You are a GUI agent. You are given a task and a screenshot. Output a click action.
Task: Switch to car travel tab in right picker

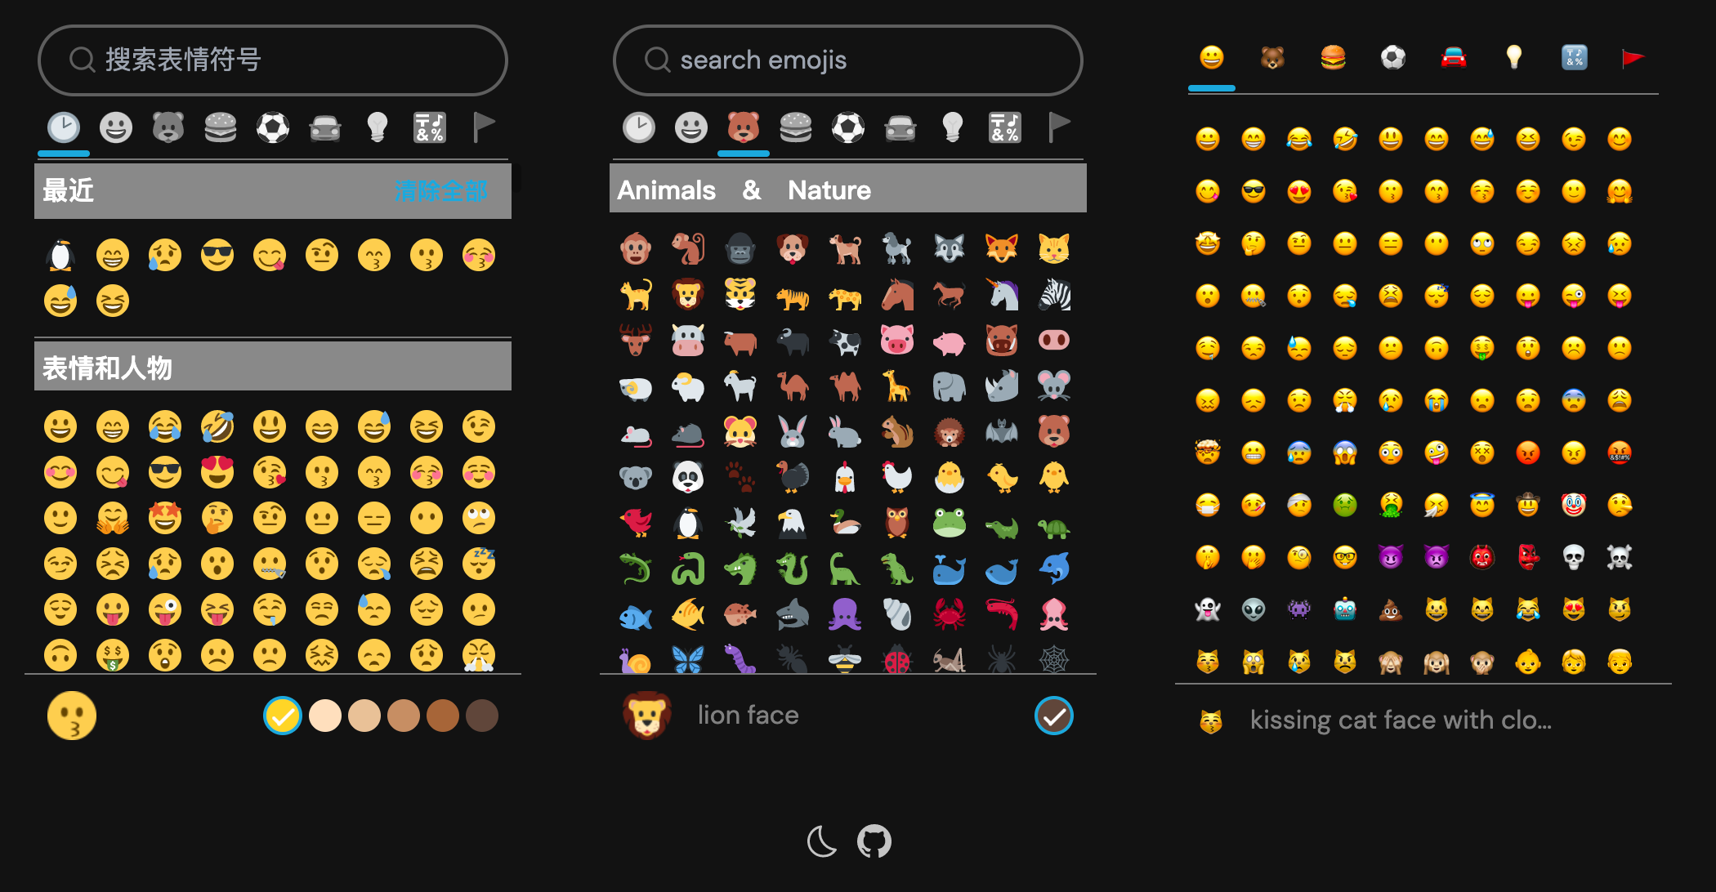pos(1454,58)
